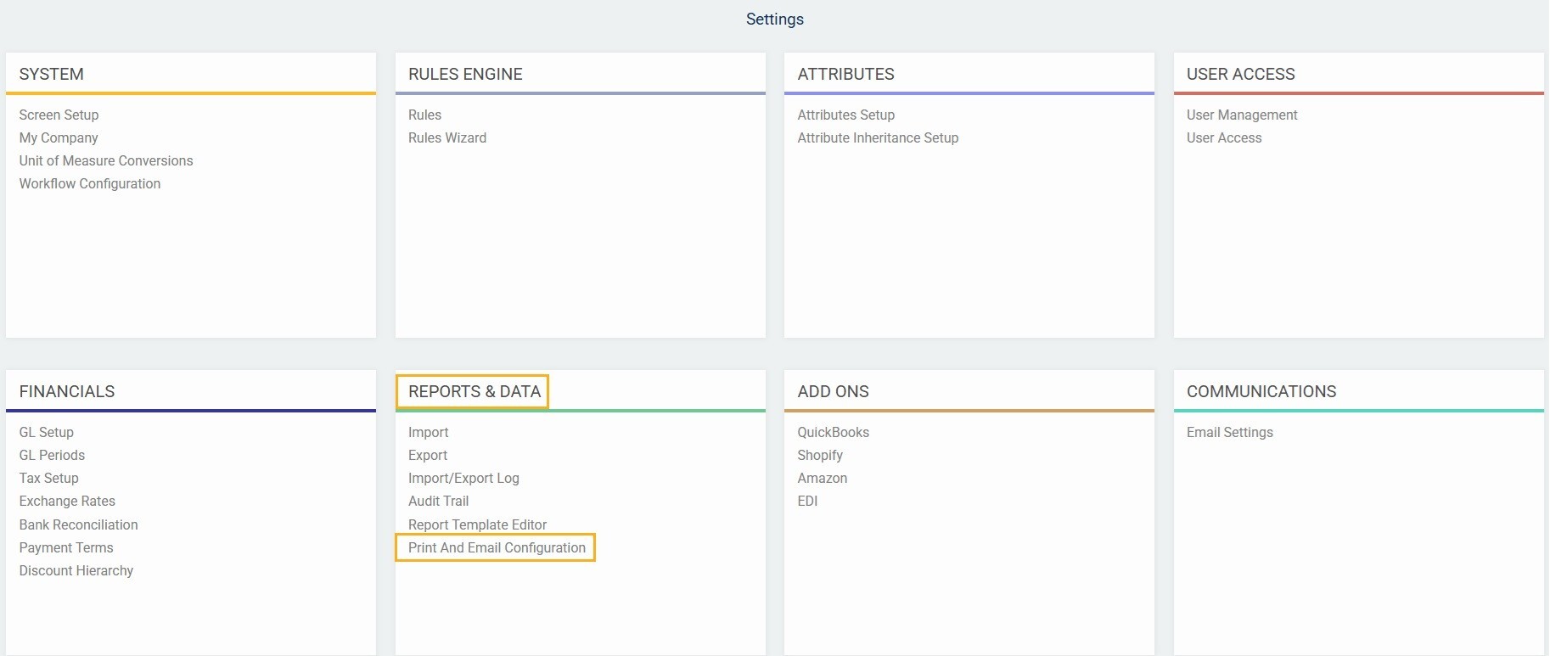
Task: Open Workflow Configuration link
Action: pyautogui.click(x=90, y=183)
